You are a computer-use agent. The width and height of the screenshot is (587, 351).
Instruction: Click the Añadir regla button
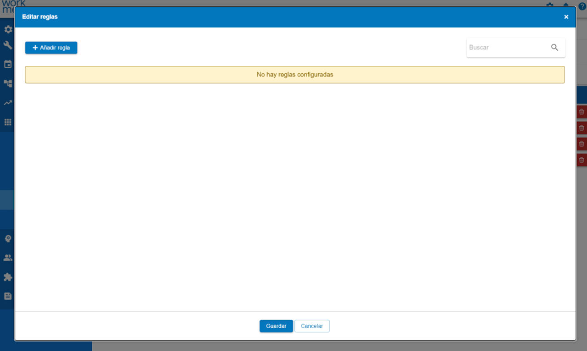(51, 48)
